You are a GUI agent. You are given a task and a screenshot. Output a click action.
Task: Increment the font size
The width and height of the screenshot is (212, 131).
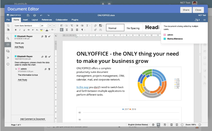tap(50, 26)
